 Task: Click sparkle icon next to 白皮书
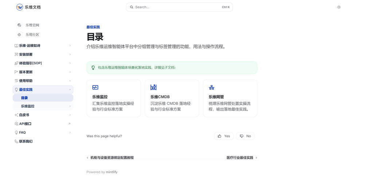point(16,115)
